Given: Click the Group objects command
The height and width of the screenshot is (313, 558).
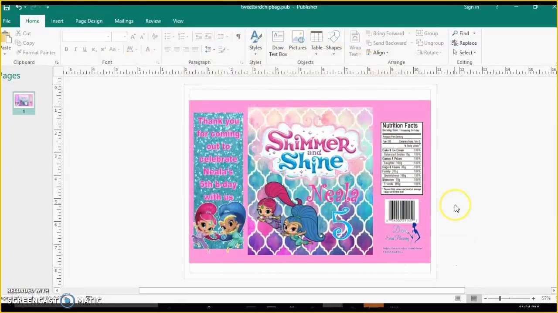Looking at the screenshot, I should click(427, 33).
